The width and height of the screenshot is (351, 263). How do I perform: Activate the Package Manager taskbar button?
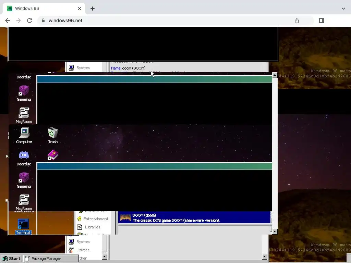click(51, 258)
